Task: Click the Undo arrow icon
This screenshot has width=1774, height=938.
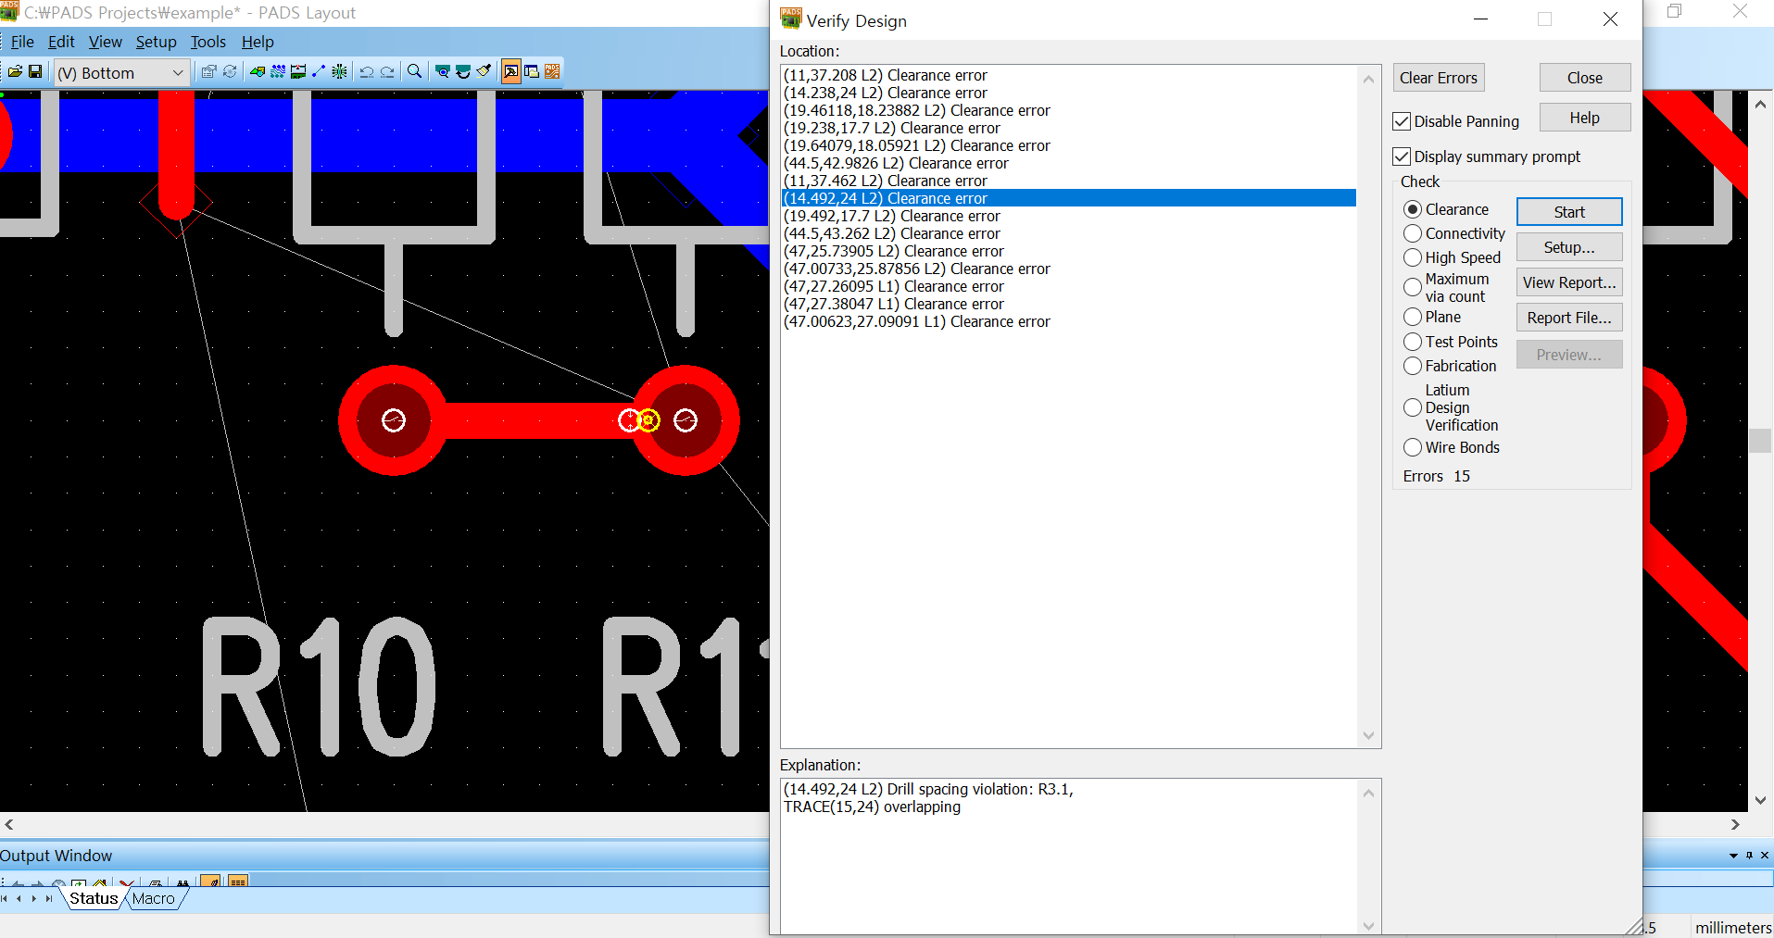Action: click(367, 72)
